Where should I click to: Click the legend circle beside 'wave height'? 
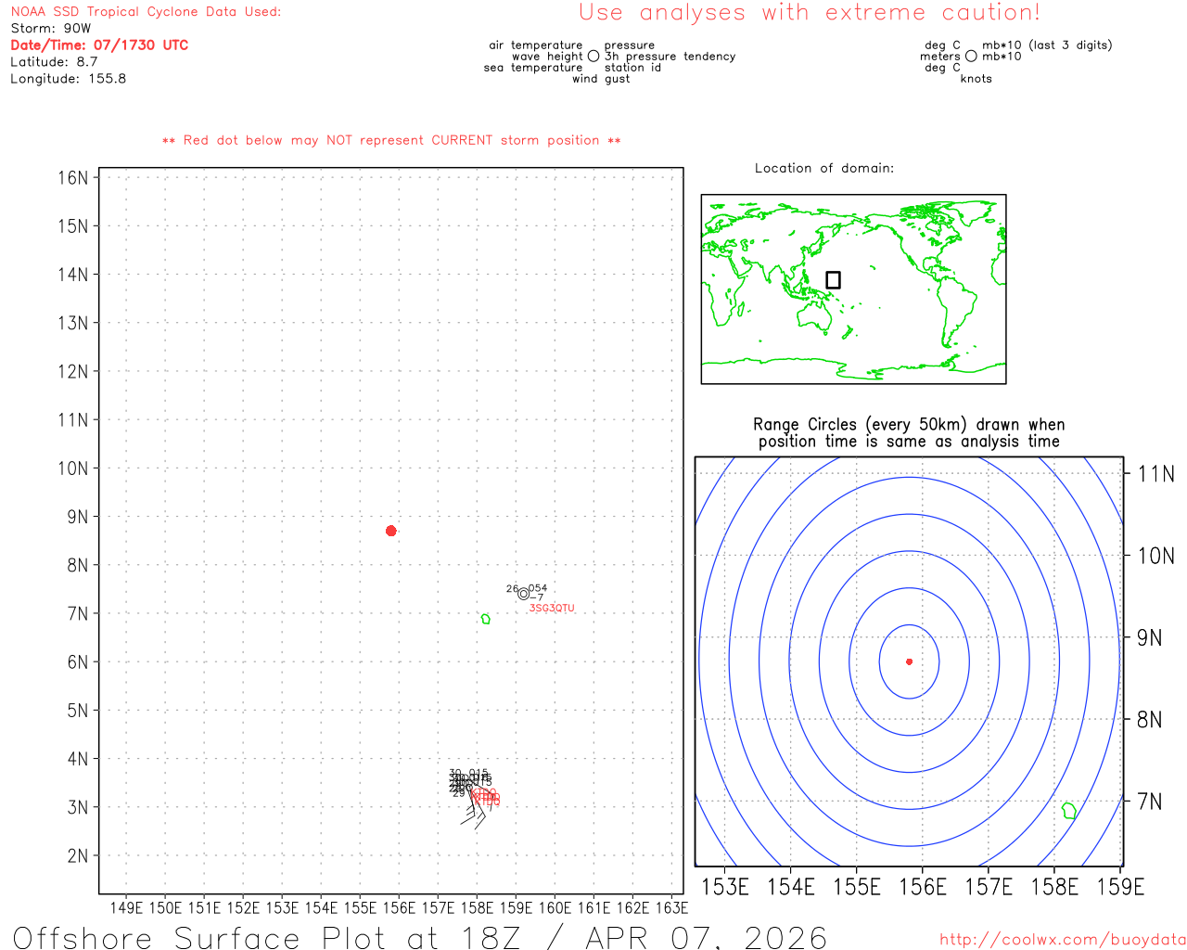[x=593, y=56]
